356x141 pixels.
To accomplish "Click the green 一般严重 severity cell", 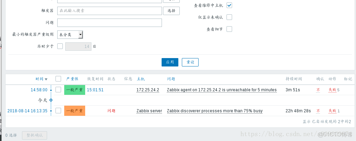I will coord(75,90).
